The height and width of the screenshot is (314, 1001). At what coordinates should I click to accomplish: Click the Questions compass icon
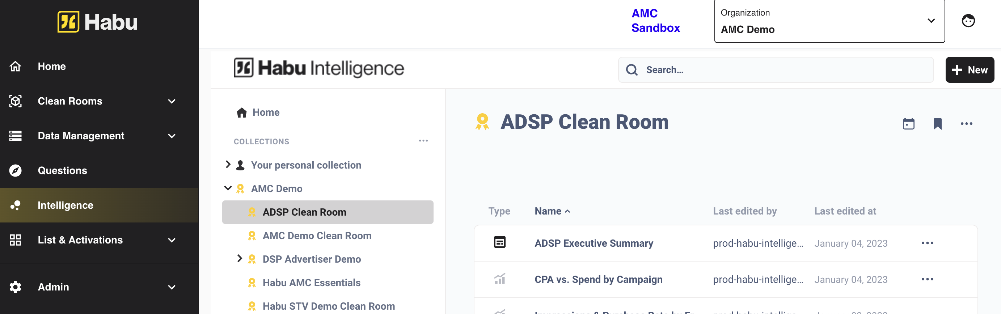15,171
